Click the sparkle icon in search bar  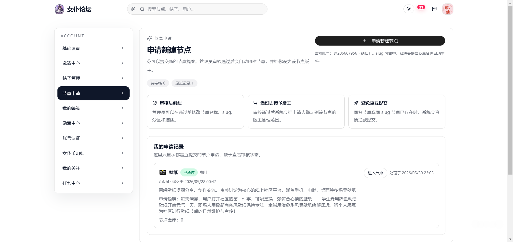(x=133, y=9)
